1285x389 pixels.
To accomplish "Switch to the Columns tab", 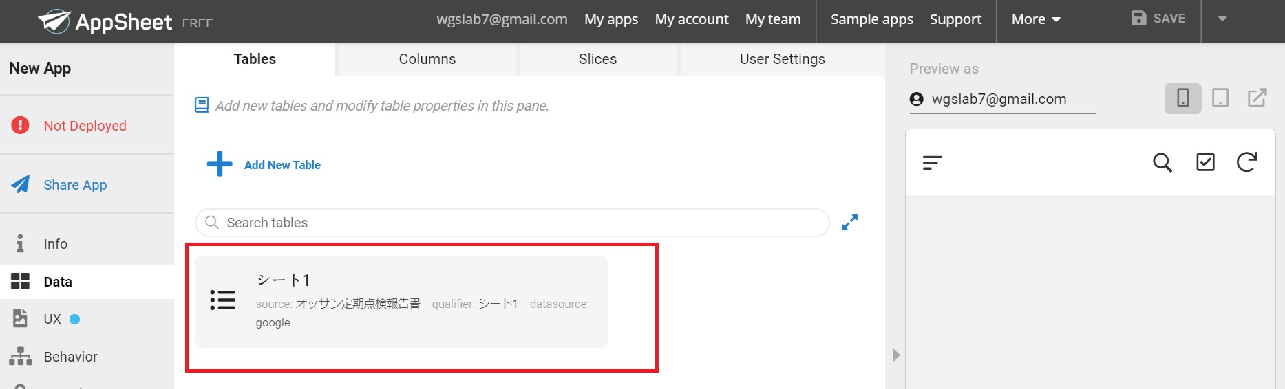I will click(x=427, y=59).
